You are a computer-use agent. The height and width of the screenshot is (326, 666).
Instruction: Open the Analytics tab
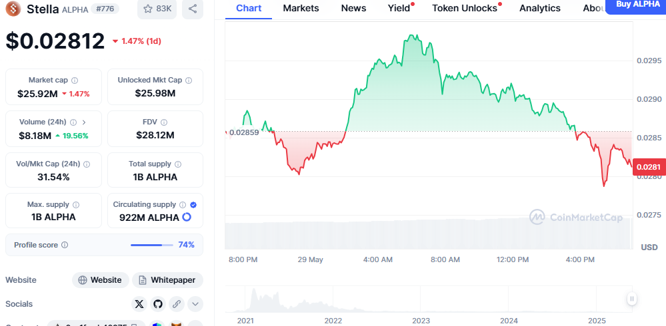(x=539, y=8)
